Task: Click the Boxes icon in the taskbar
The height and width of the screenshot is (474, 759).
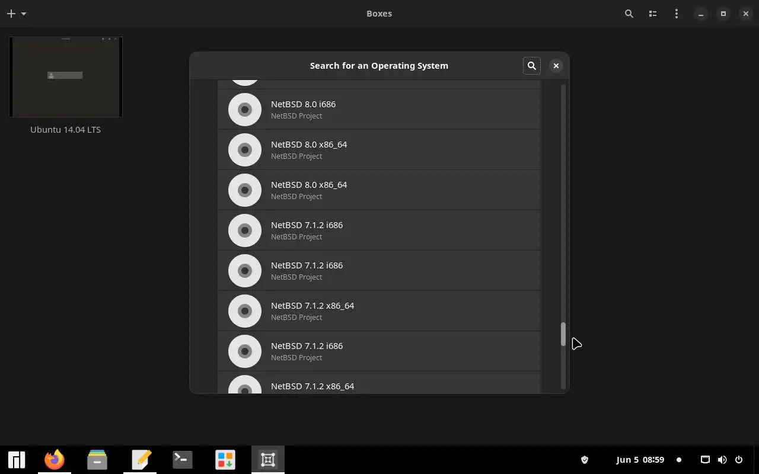Action: (x=268, y=460)
